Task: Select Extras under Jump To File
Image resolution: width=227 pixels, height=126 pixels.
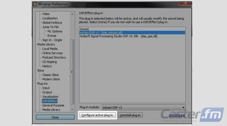Action: pos(52,36)
